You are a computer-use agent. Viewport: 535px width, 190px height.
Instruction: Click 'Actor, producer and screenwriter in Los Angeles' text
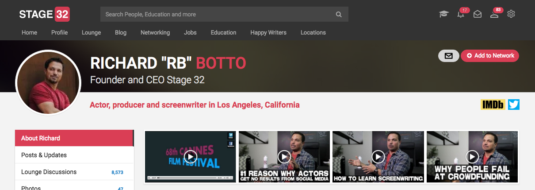tap(195, 105)
